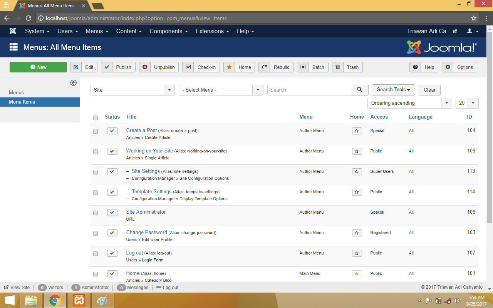Click the green New button
Image resolution: width=493 pixels, height=308 pixels.
click(38, 67)
